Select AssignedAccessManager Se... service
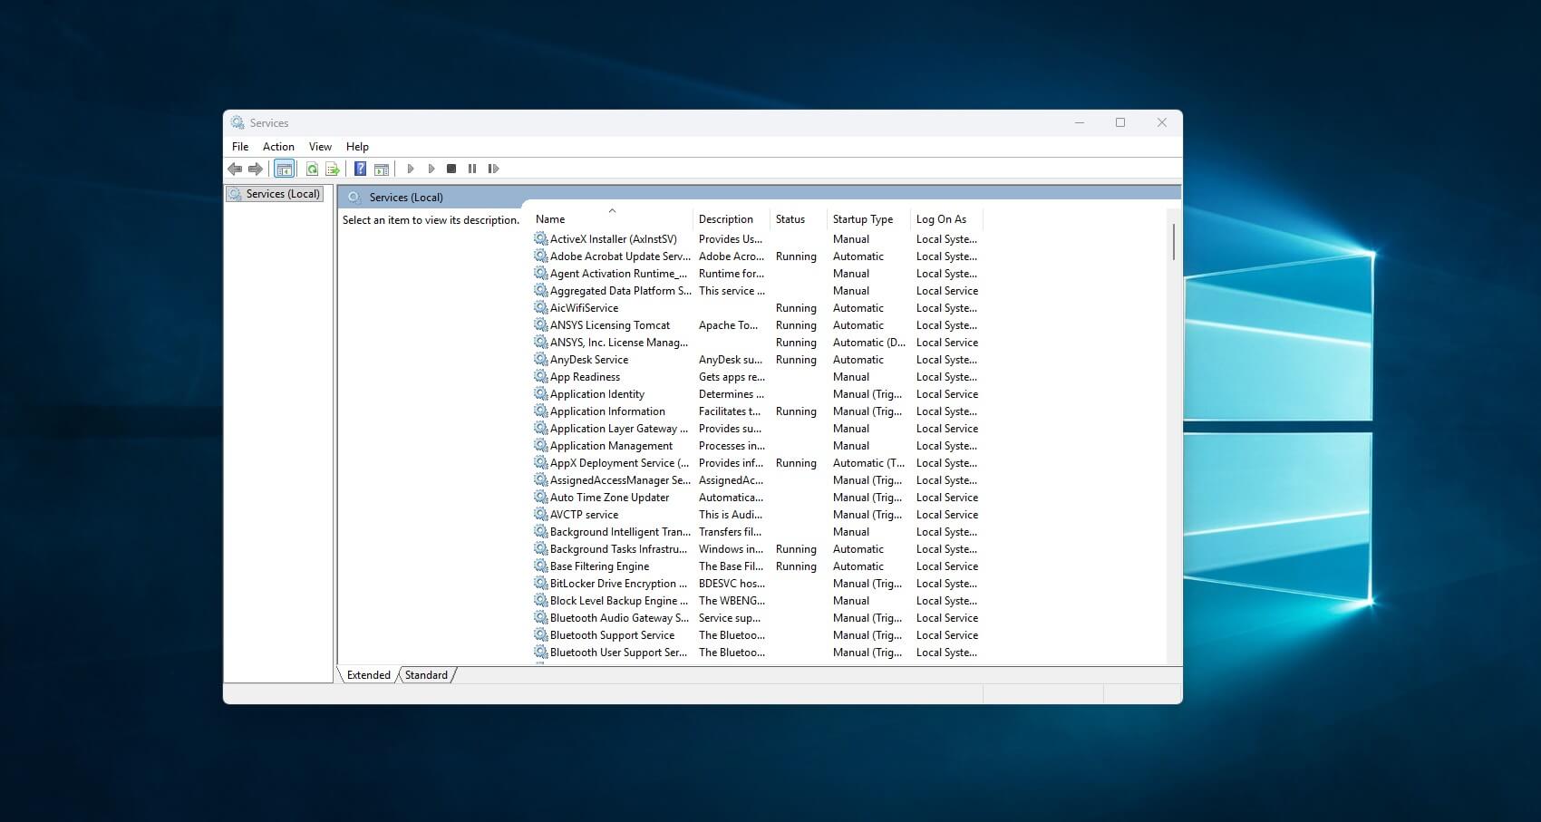 [757, 480]
